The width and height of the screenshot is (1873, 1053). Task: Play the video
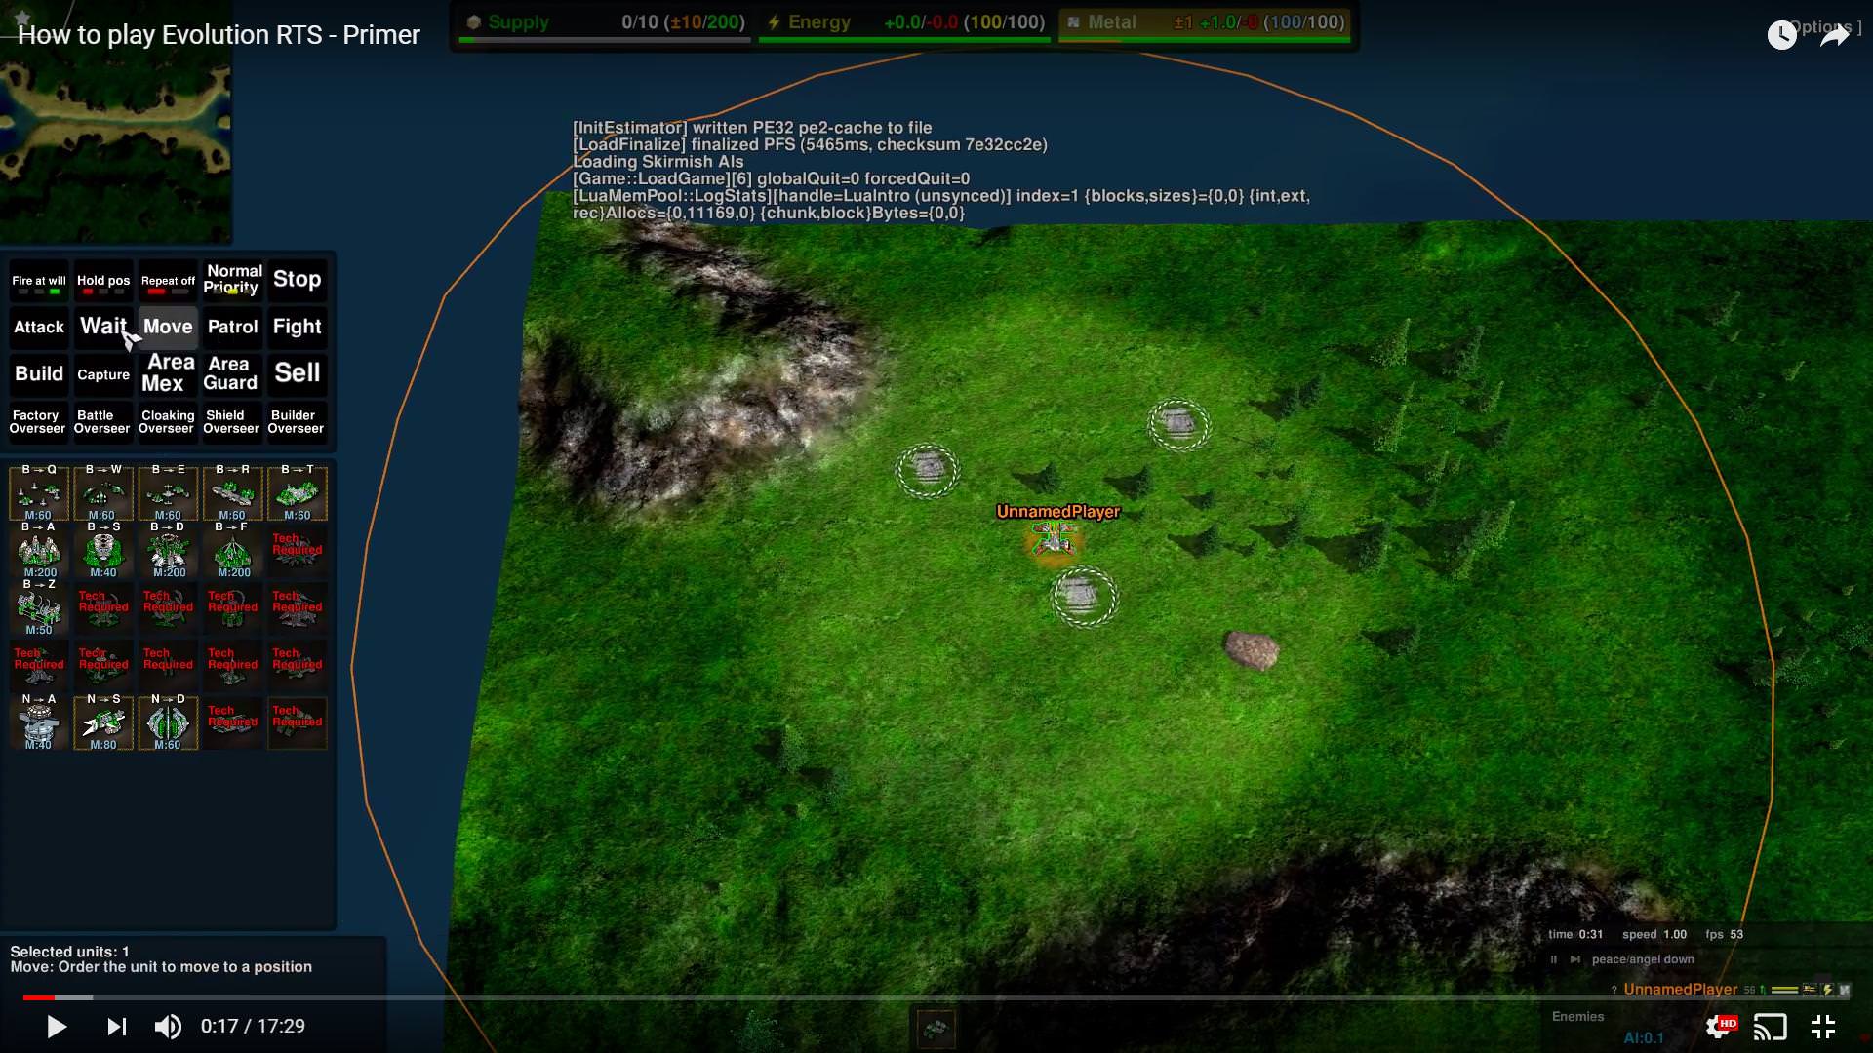[57, 1026]
